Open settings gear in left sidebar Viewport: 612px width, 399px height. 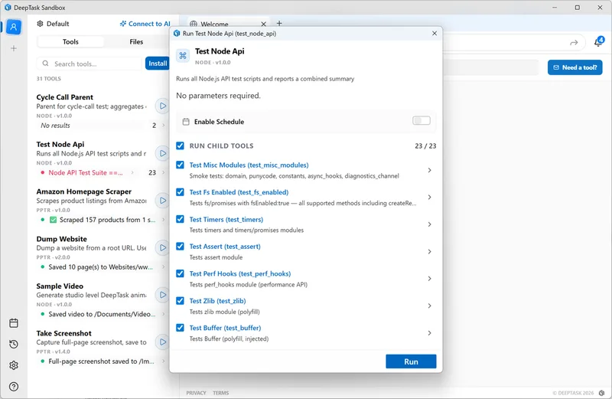[x=14, y=365]
